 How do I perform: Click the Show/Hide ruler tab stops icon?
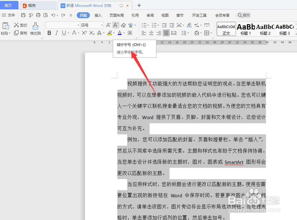tap(207, 25)
